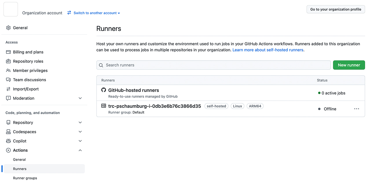
Task: Click the Copilot icon in sidebar
Action: (x=8, y=141)
